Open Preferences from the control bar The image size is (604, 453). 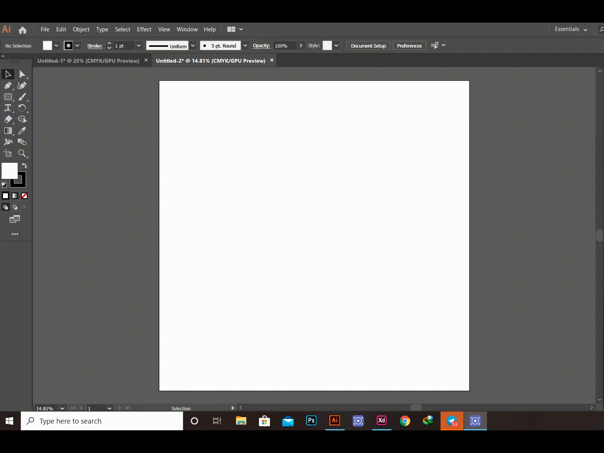(409, 46)
